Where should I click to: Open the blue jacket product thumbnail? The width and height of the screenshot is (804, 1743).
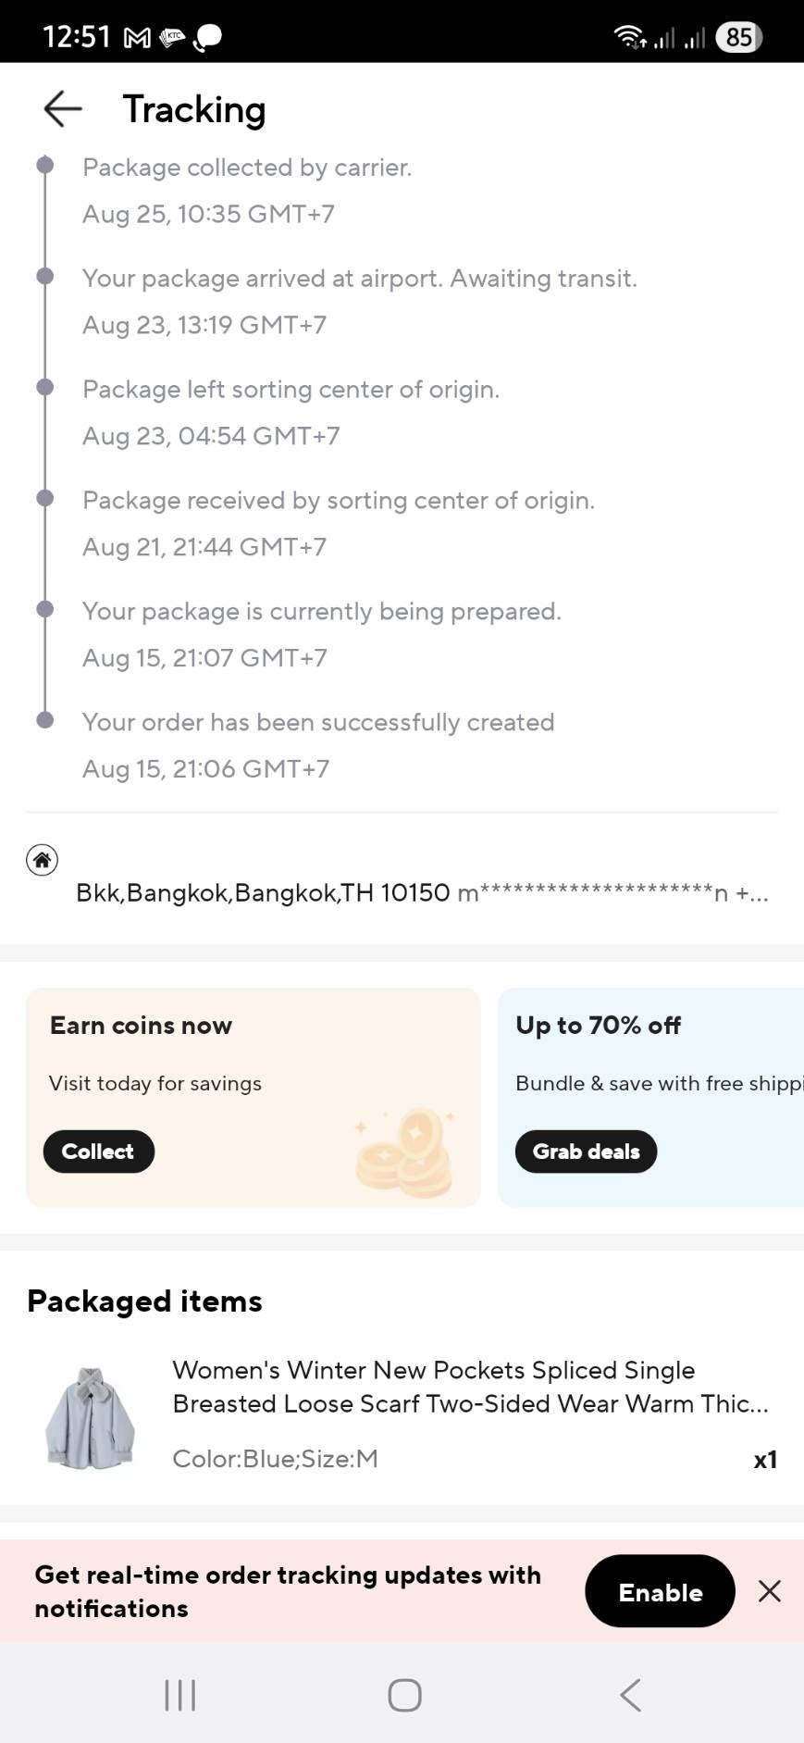coord(90,1416)
